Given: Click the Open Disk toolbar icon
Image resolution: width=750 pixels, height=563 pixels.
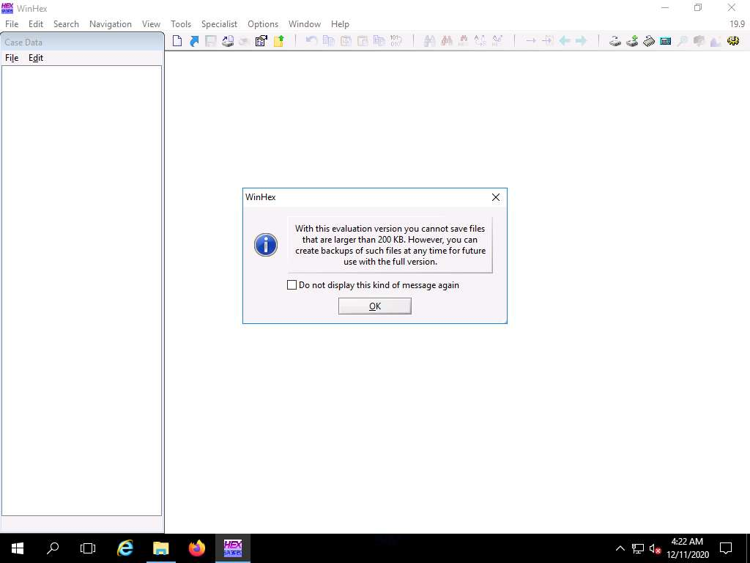Looking at the screenshot, I should coord(615,41).
